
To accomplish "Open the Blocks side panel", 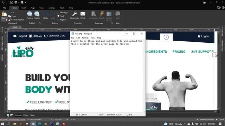I will pyautogui.click(x=2, y=29).
